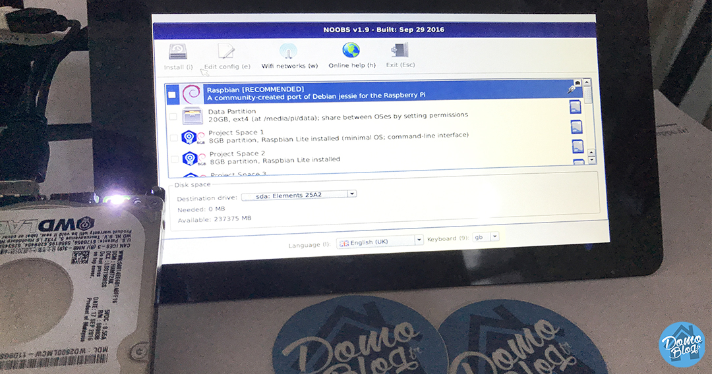Tick the Raspbian [RECOMMENDED] checkbox
This screenshot has width=712, height=374.
point(171,95)
